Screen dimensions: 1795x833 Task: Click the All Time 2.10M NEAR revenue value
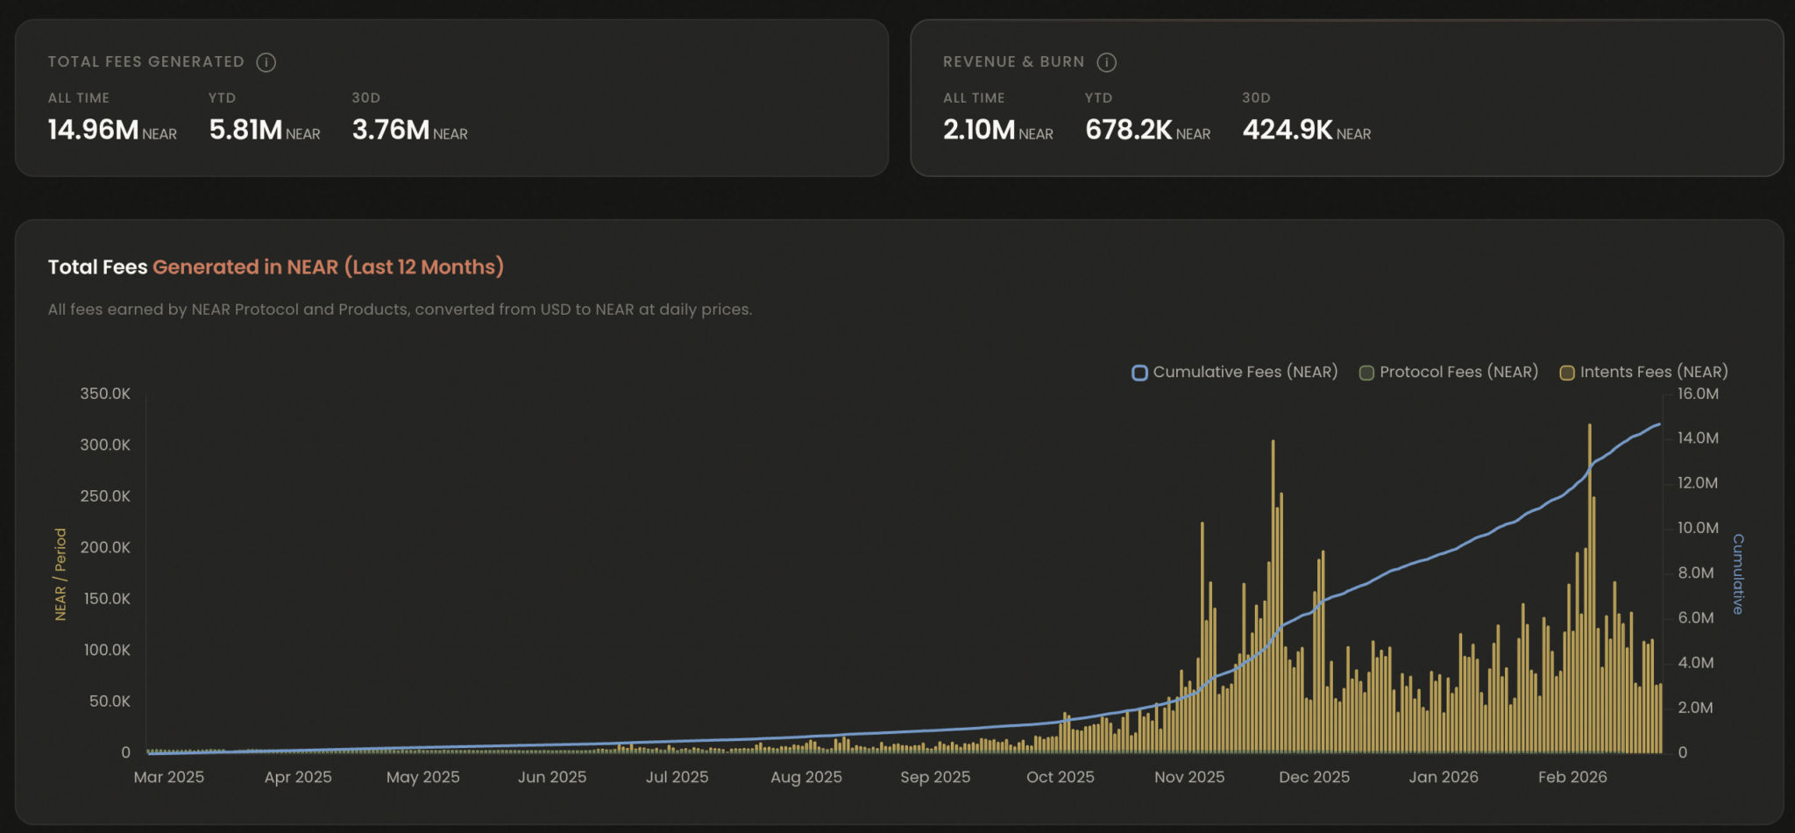tap(997, 130)
